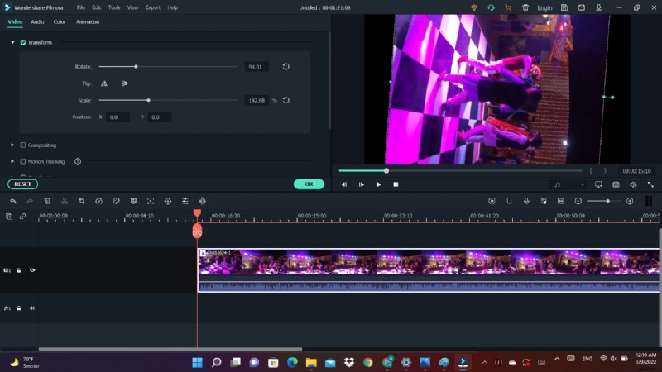Switch to the Color tab

coord(60,21)
